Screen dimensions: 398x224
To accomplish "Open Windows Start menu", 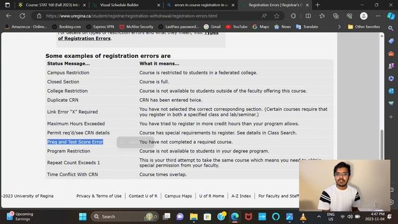I will click(x=83, y=217).
